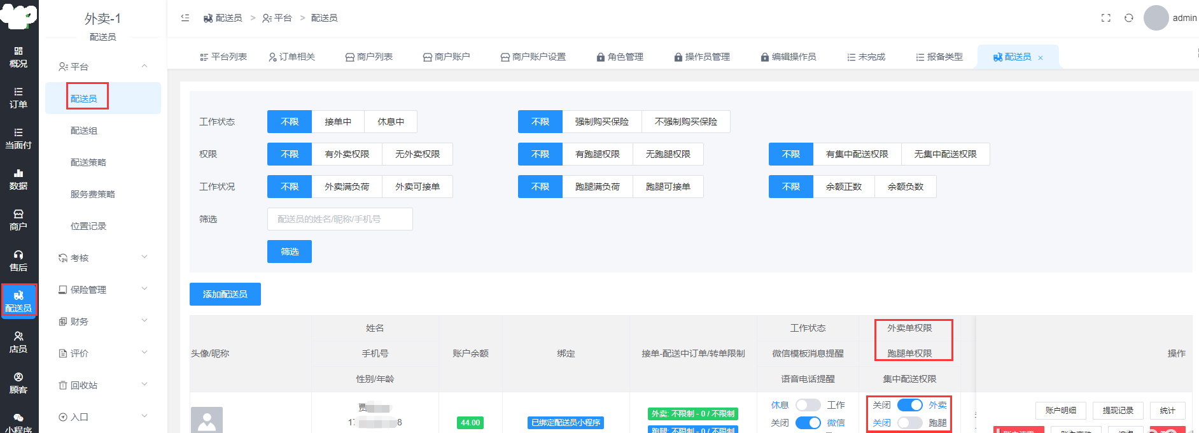Click the blue 筛选 filter button

(290, 252)
